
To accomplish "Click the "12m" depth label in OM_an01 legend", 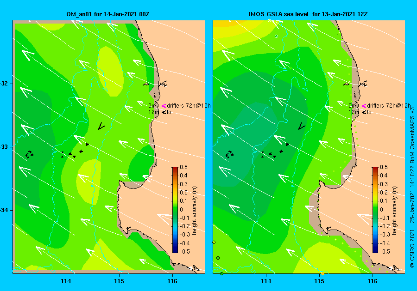I will click(x=153, y=112).
